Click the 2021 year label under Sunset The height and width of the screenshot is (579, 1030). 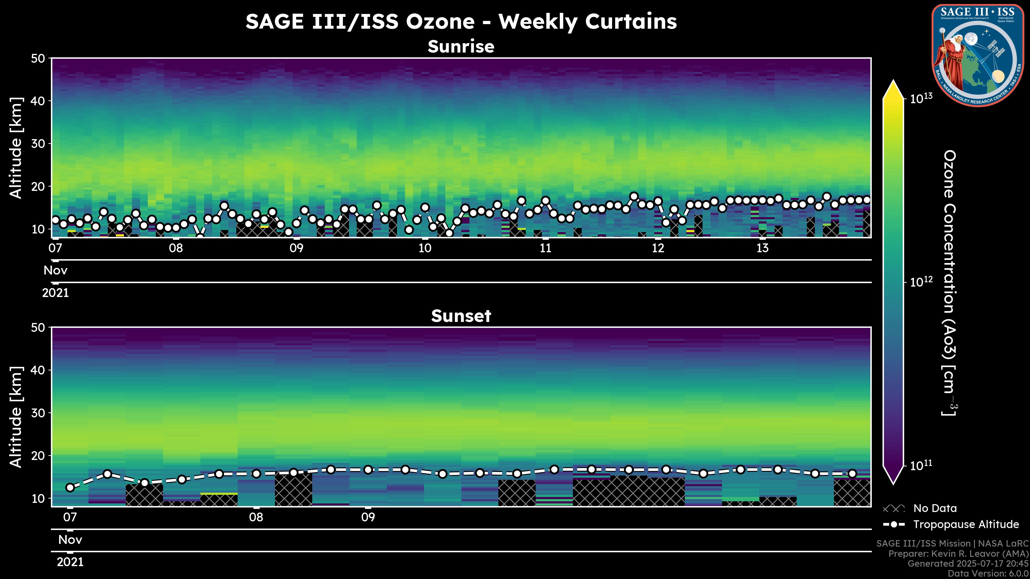click(x=70, y=562)
